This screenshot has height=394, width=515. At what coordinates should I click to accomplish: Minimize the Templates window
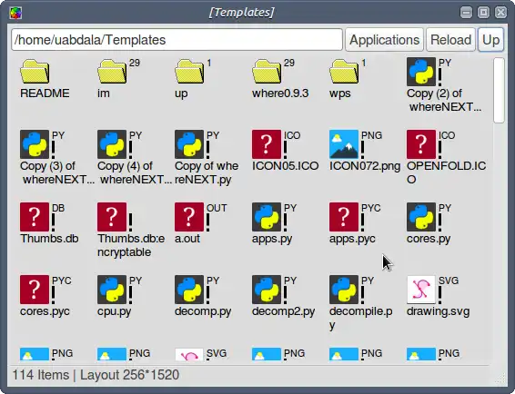click(466, 13)
